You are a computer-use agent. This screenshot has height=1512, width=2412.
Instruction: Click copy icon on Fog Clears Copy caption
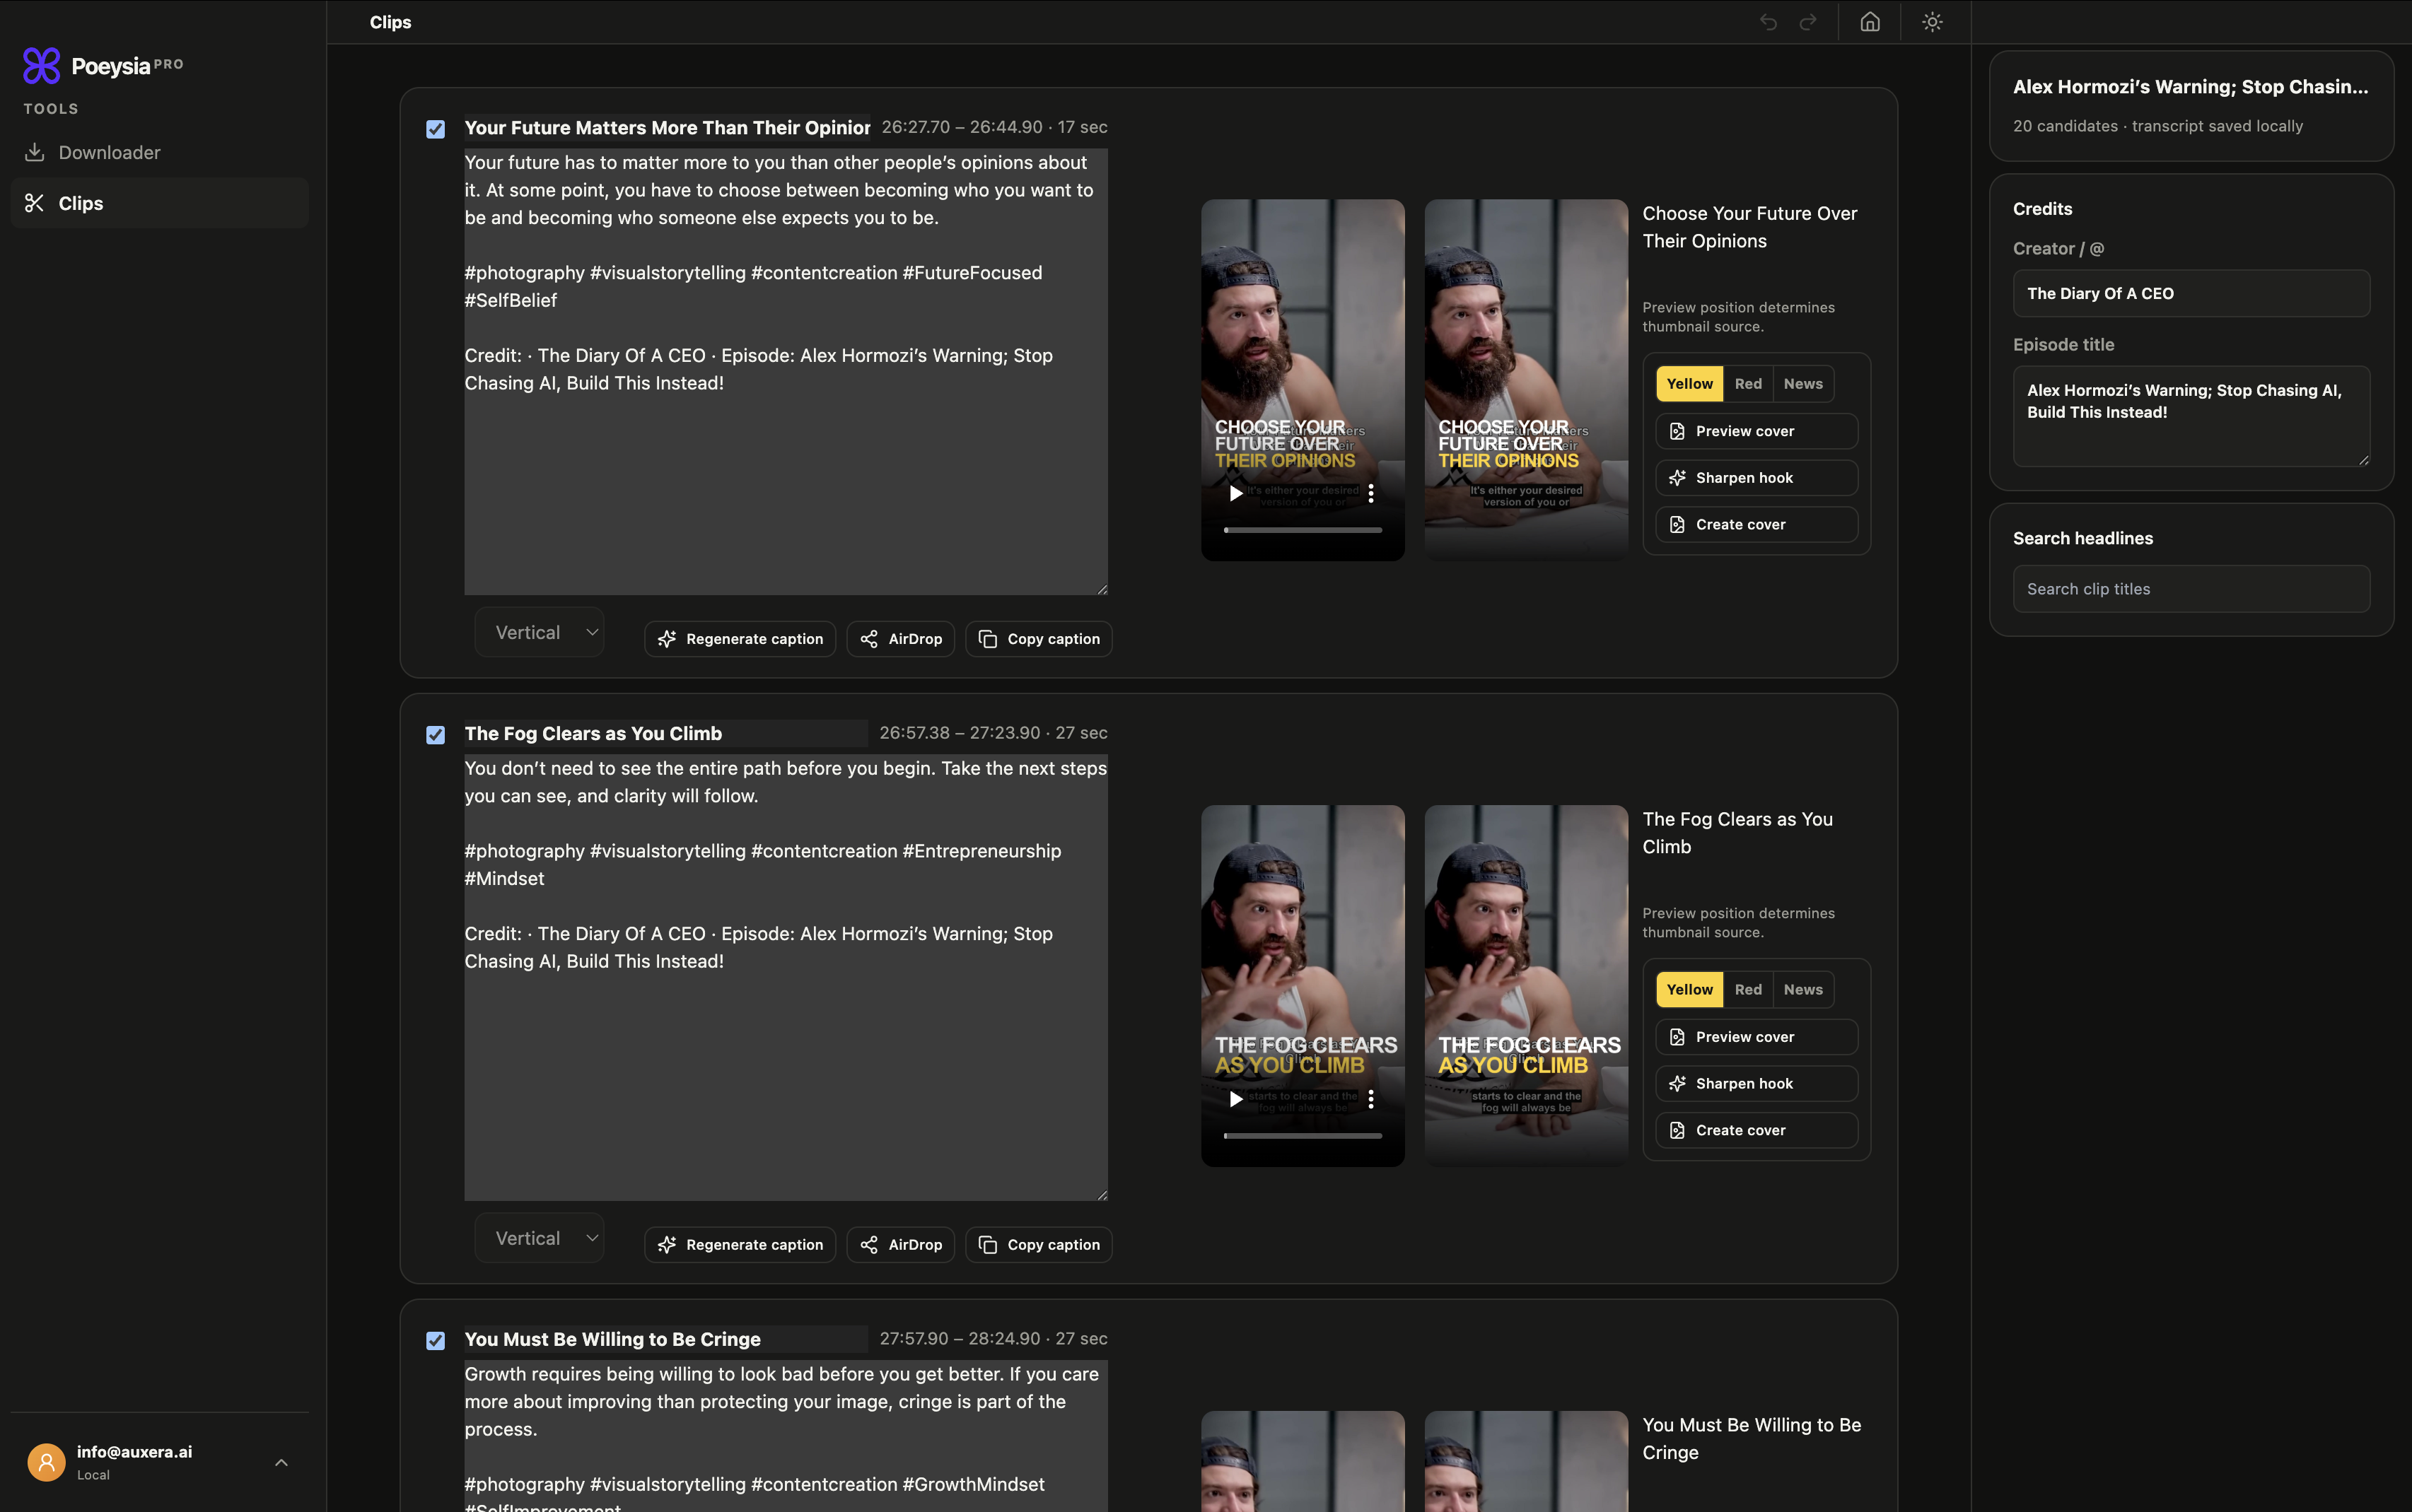pyautogui.click(x=987, y=1245)
